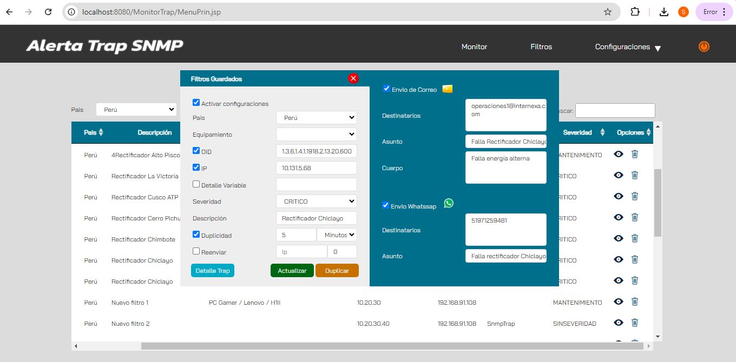This screenshot has width=736, height=362.
Task: Open browser extensions puzzle icon
Action: [x=635, y=12]
